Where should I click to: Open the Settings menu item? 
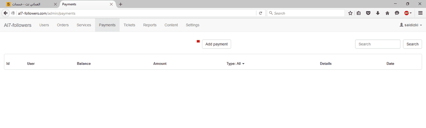click(192, 25)
